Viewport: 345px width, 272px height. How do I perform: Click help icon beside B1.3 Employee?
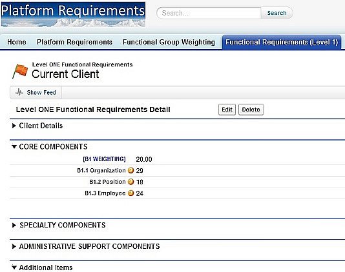click(x=131, y=193)
